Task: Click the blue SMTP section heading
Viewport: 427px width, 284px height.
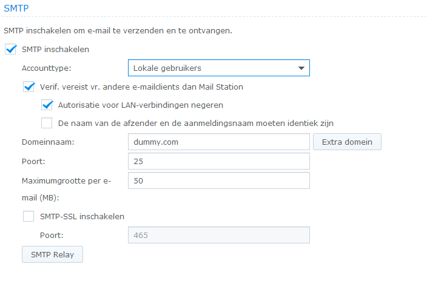Action: (x=16, y=8)
